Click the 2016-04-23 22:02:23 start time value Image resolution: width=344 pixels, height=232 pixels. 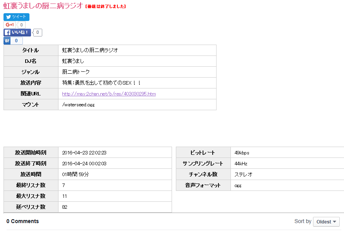(x=84, y=153)
